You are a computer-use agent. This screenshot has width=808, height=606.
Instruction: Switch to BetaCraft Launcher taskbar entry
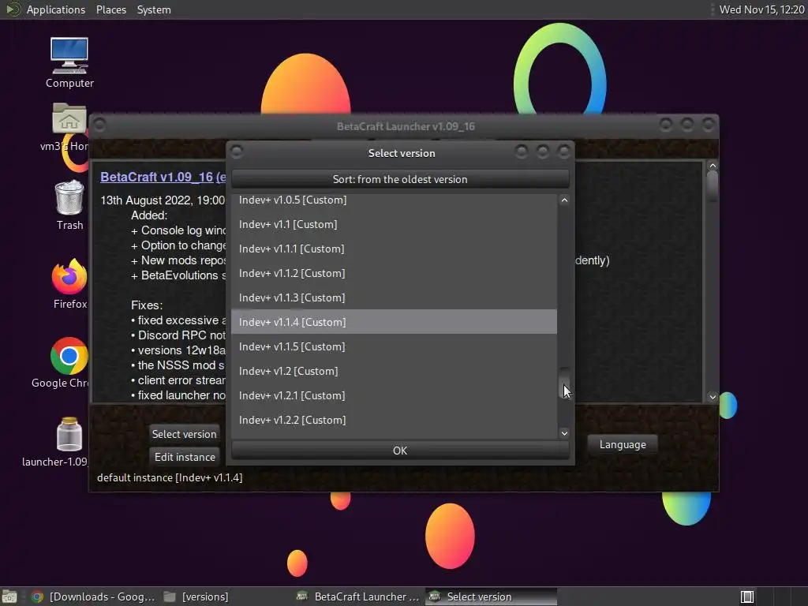(359, 597)
